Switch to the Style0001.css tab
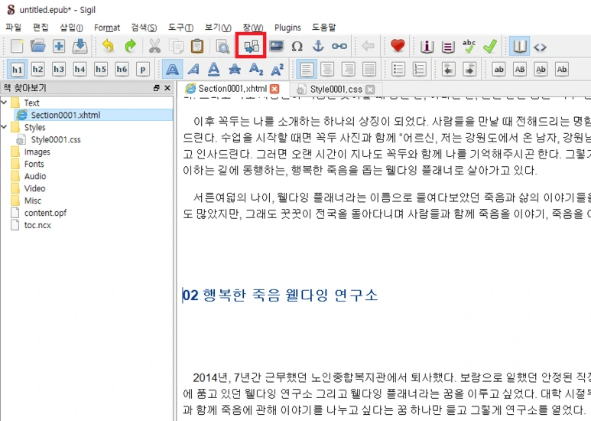The image size is (591, 421). coord(336,90)
